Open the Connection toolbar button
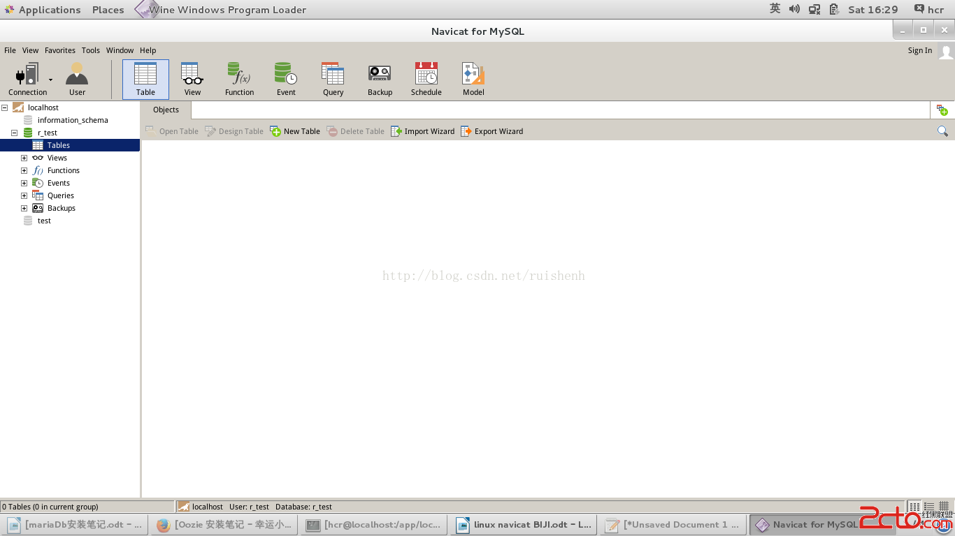 [x=28, y=79]
